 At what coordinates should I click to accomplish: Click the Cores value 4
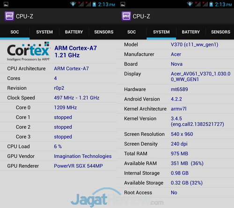coord(55,78)
